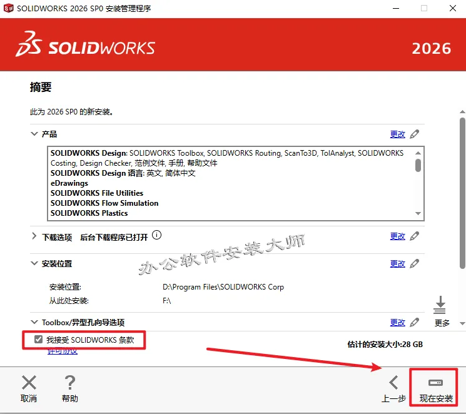The image size is (466, 414).
Task: Select the SOLIDWORKS Flow Simulation line
Action: pyautogui.click(x=104, y=203)
